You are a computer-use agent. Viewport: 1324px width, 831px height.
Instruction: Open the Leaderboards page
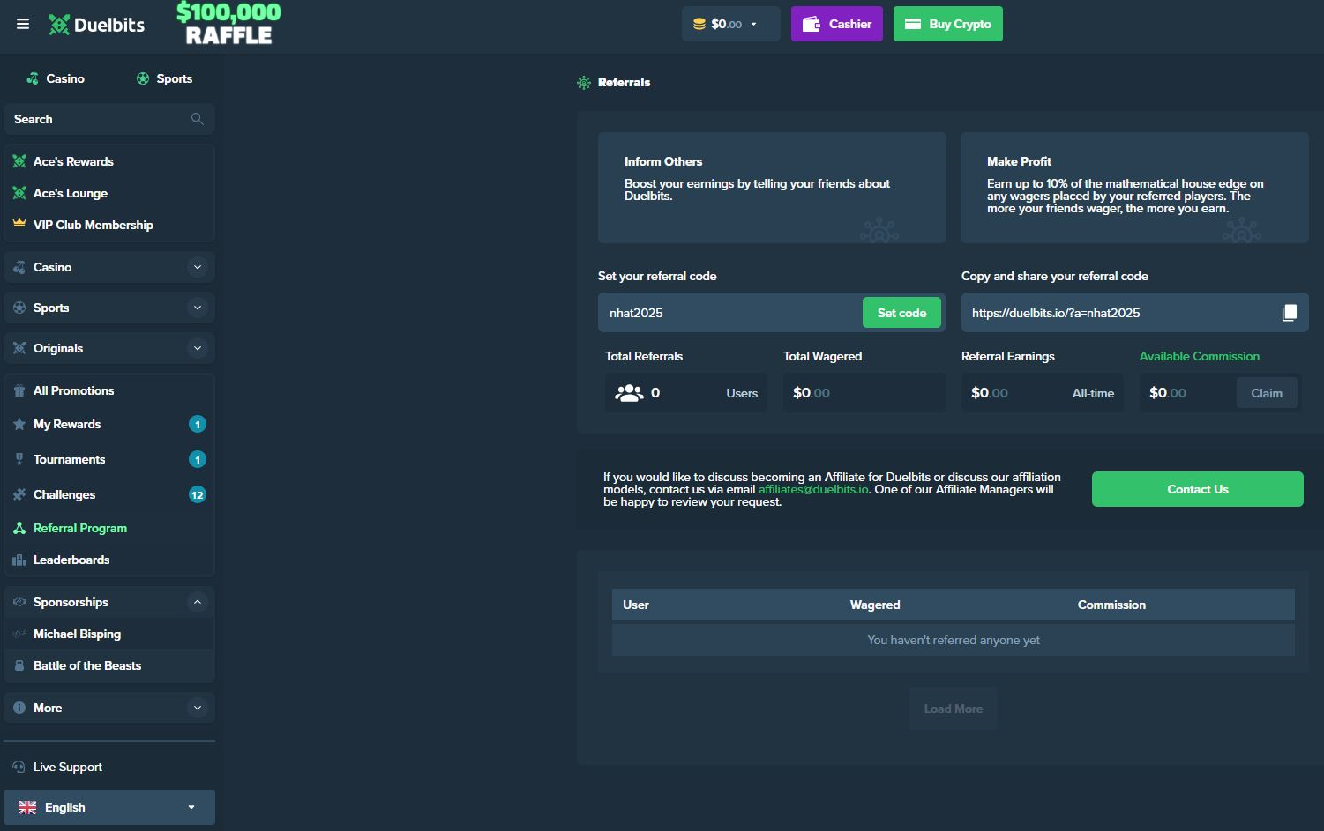pos(71,560)
